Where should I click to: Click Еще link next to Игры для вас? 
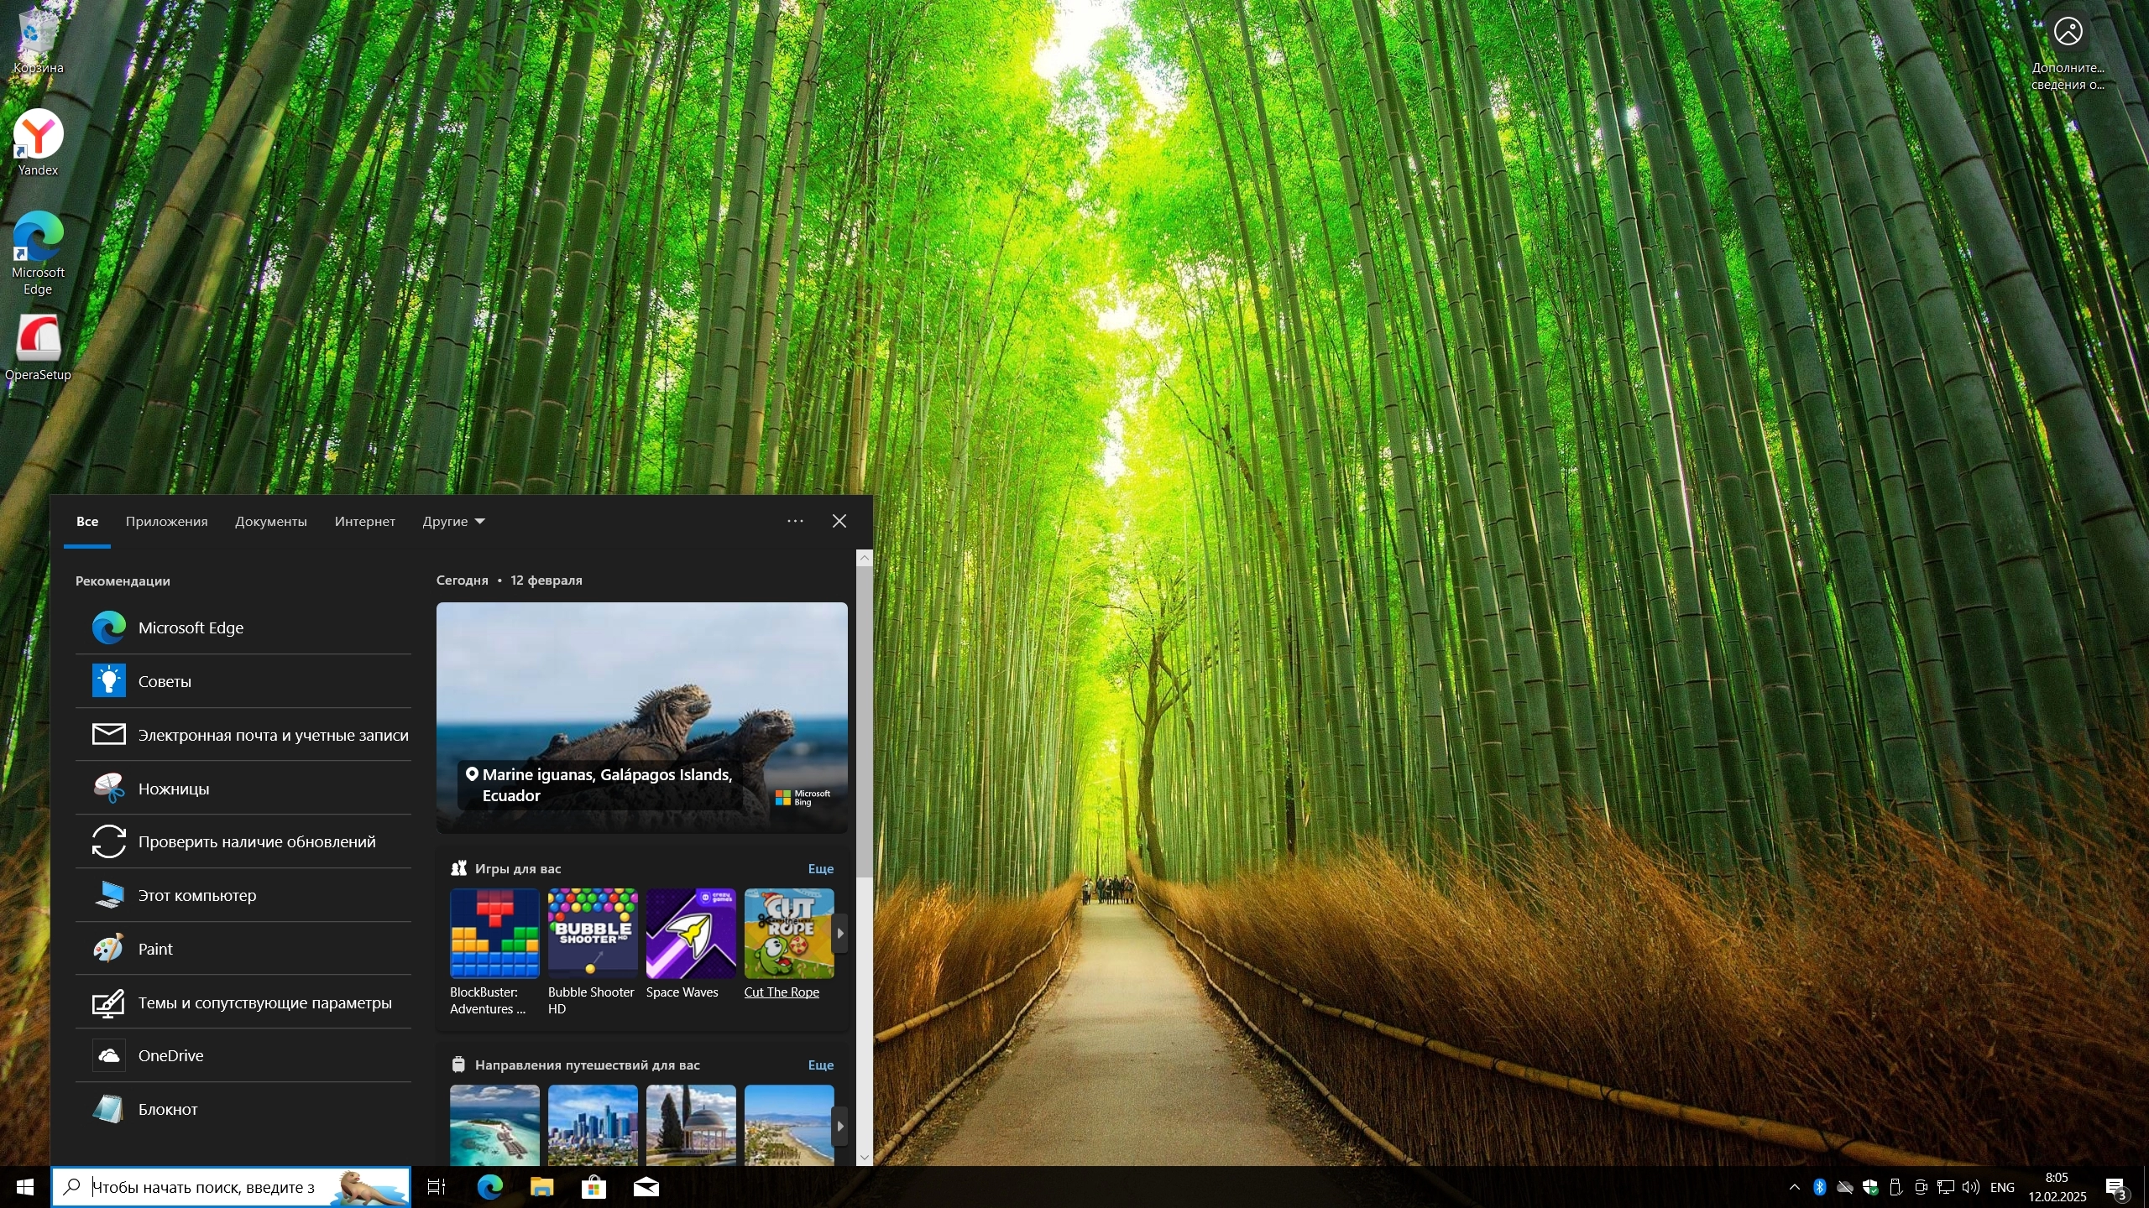click(820, 868)
